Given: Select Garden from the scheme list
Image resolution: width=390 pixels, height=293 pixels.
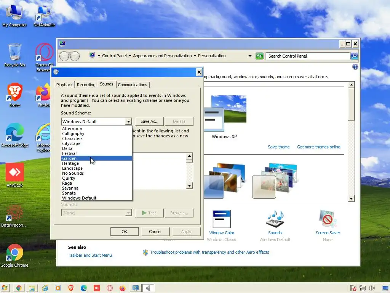Looking at the screenshot, I should [97, 158].
